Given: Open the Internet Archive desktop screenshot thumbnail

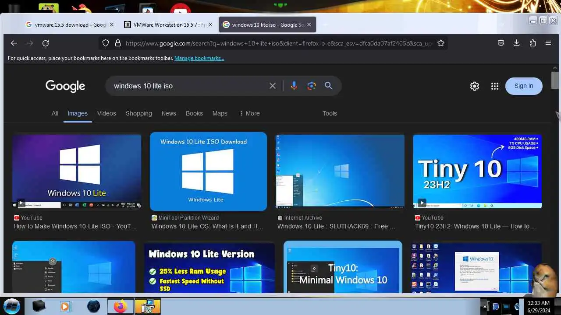Looking at the screenshot, I should click(x=340, y=171).
